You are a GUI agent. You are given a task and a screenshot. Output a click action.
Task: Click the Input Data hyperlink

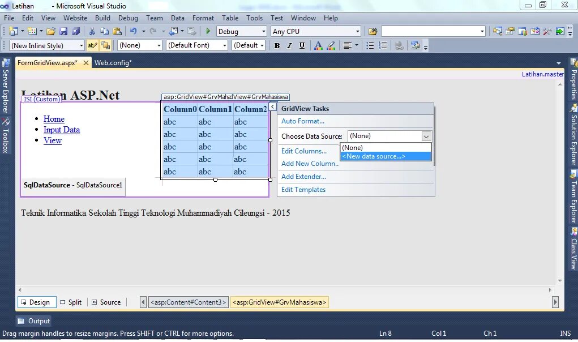point(62,130)
